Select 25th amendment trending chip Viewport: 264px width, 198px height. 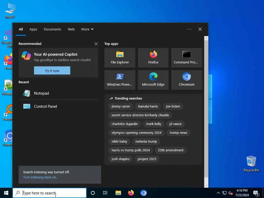click(171, 150)
